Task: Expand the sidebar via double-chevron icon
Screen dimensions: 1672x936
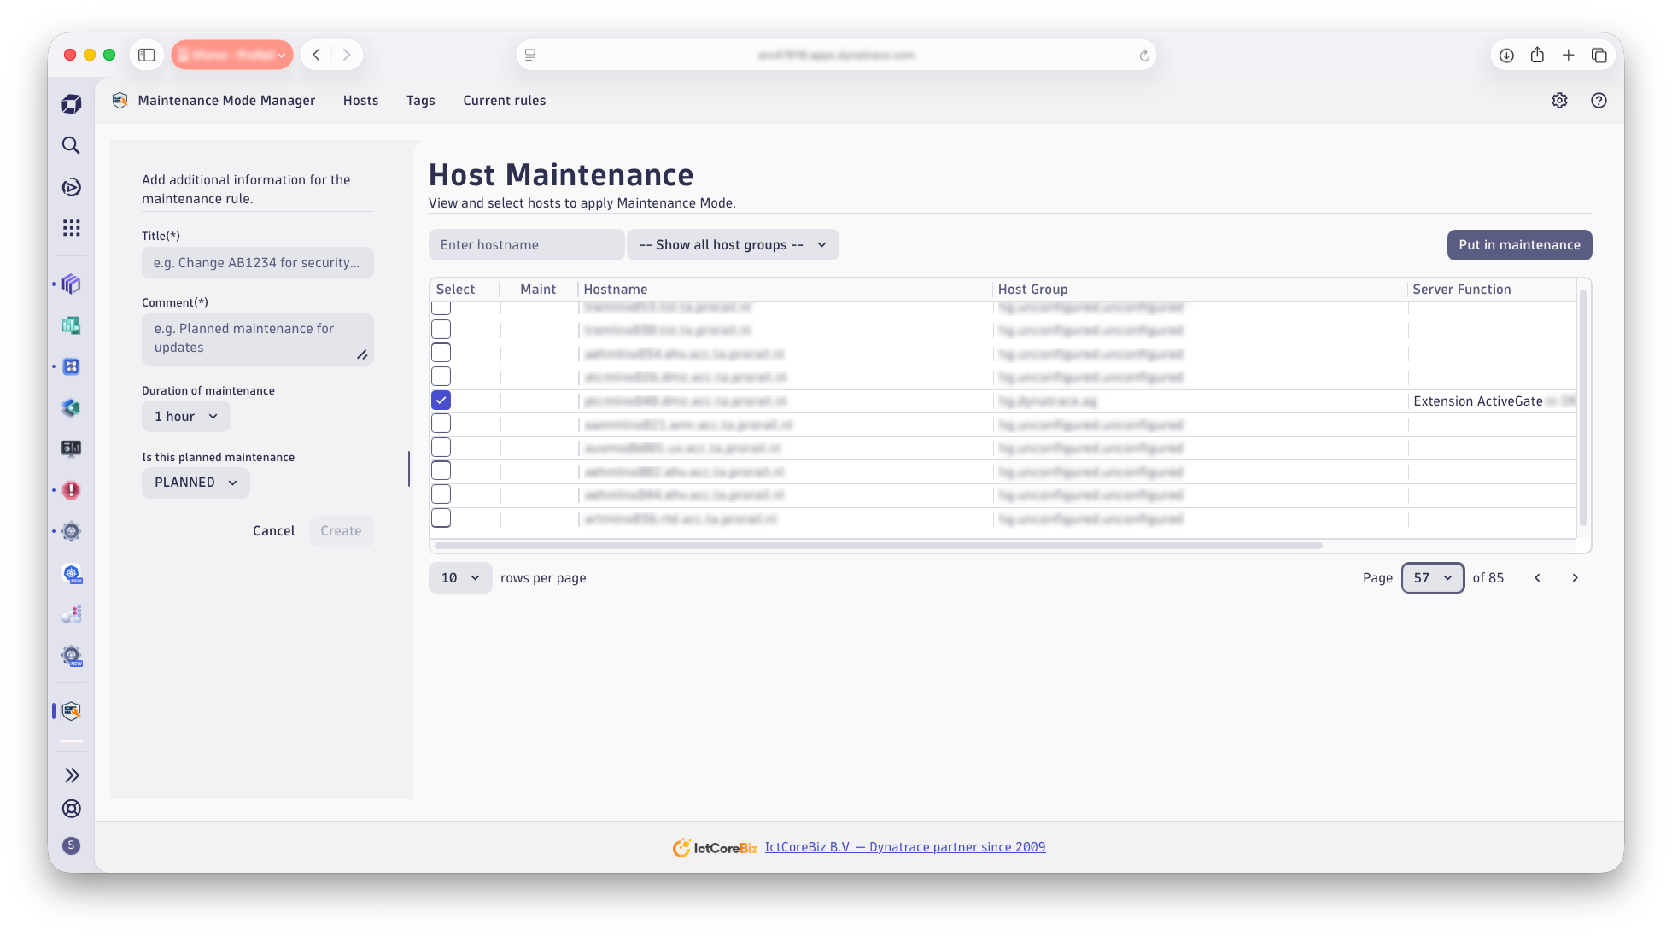Action: pos(72,775)
